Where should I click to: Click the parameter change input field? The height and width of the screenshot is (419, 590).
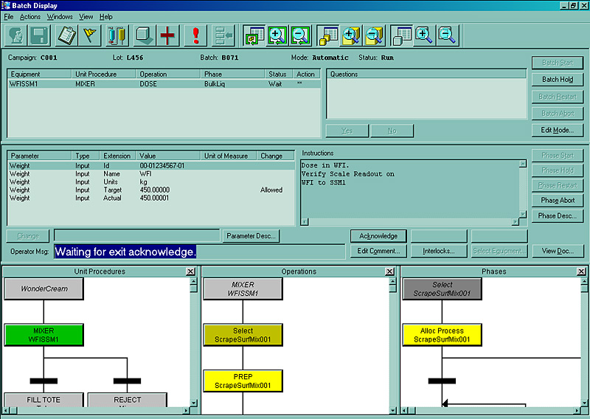click(136, 236)
